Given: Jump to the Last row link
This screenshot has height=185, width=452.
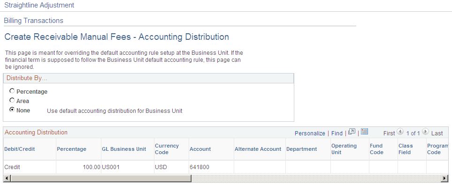Looking at the screenshot, I should tap(437, 133).
